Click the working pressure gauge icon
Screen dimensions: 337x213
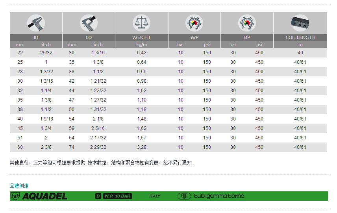coord(194,23)
